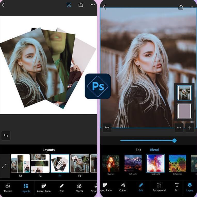Apply the Soft Light blend mode
Screen dimensions: 197x197
(133, 163)
